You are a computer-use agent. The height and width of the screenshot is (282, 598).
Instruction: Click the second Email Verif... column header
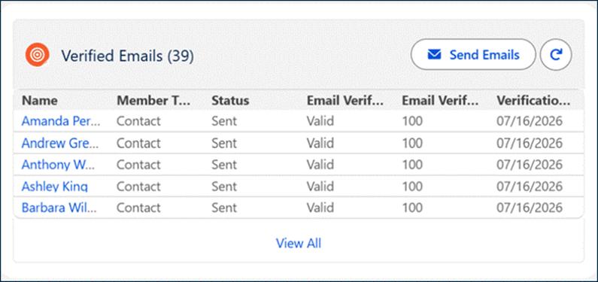pos(440,101)
